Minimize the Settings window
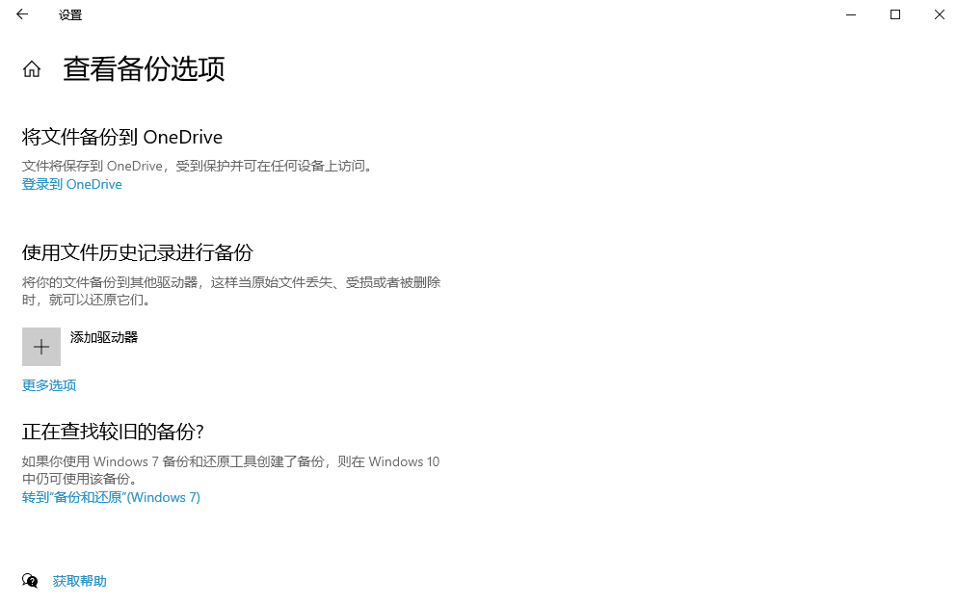Image resolution: width=957 pixels, height=604 pixels. (845, 14)
